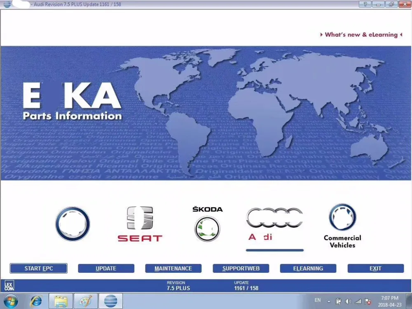Minimize the ETKA window

(378, 4)
